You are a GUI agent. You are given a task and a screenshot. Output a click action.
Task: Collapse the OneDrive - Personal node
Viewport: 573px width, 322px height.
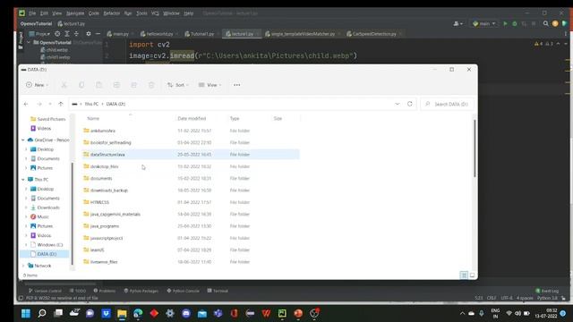point(23,140)
